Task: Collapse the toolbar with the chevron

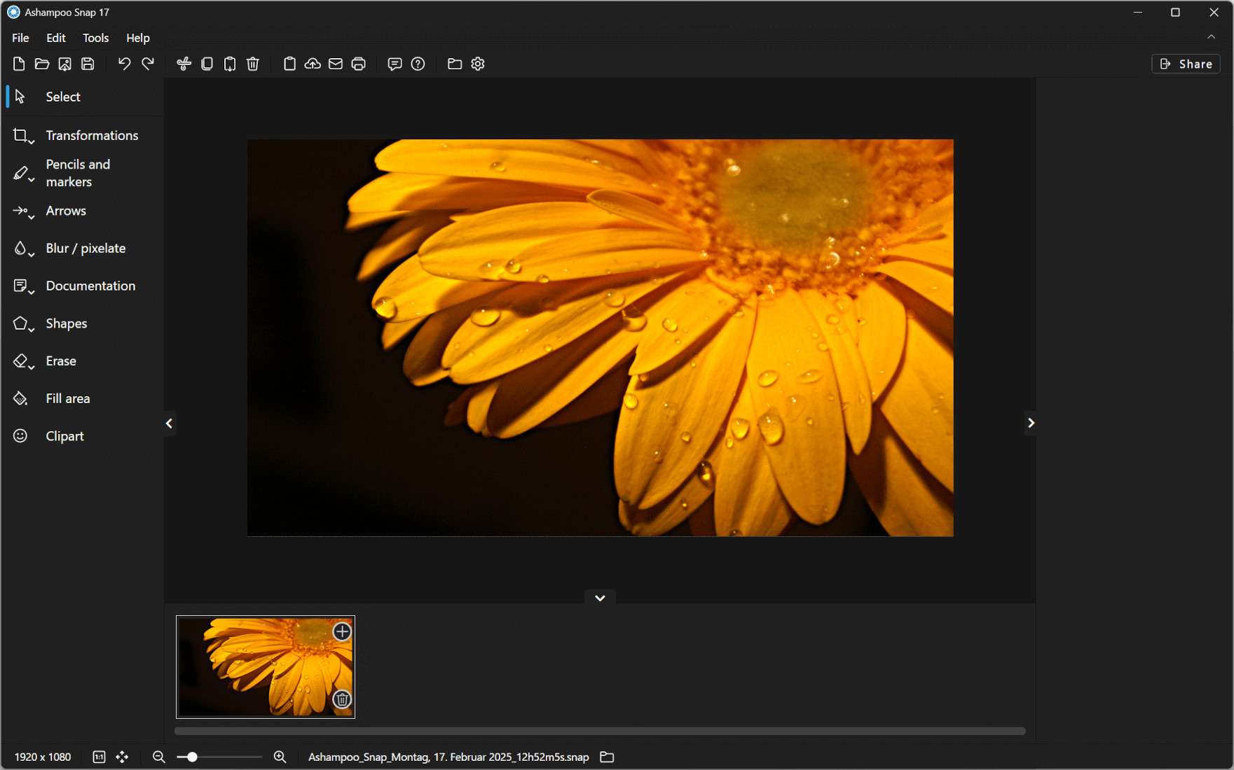Action: click(1211, 37)
